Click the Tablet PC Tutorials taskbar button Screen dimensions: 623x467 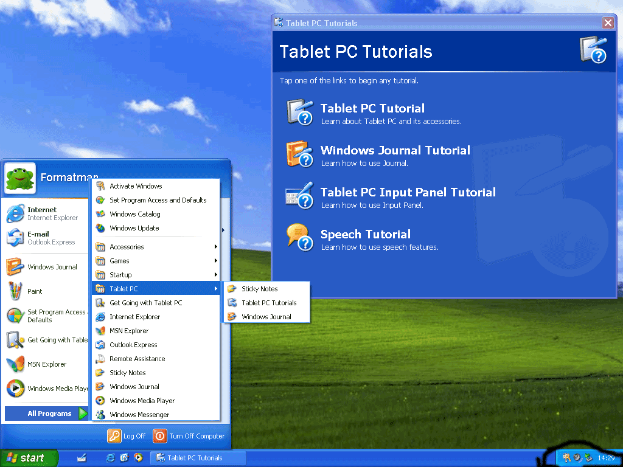coord(198,458)
